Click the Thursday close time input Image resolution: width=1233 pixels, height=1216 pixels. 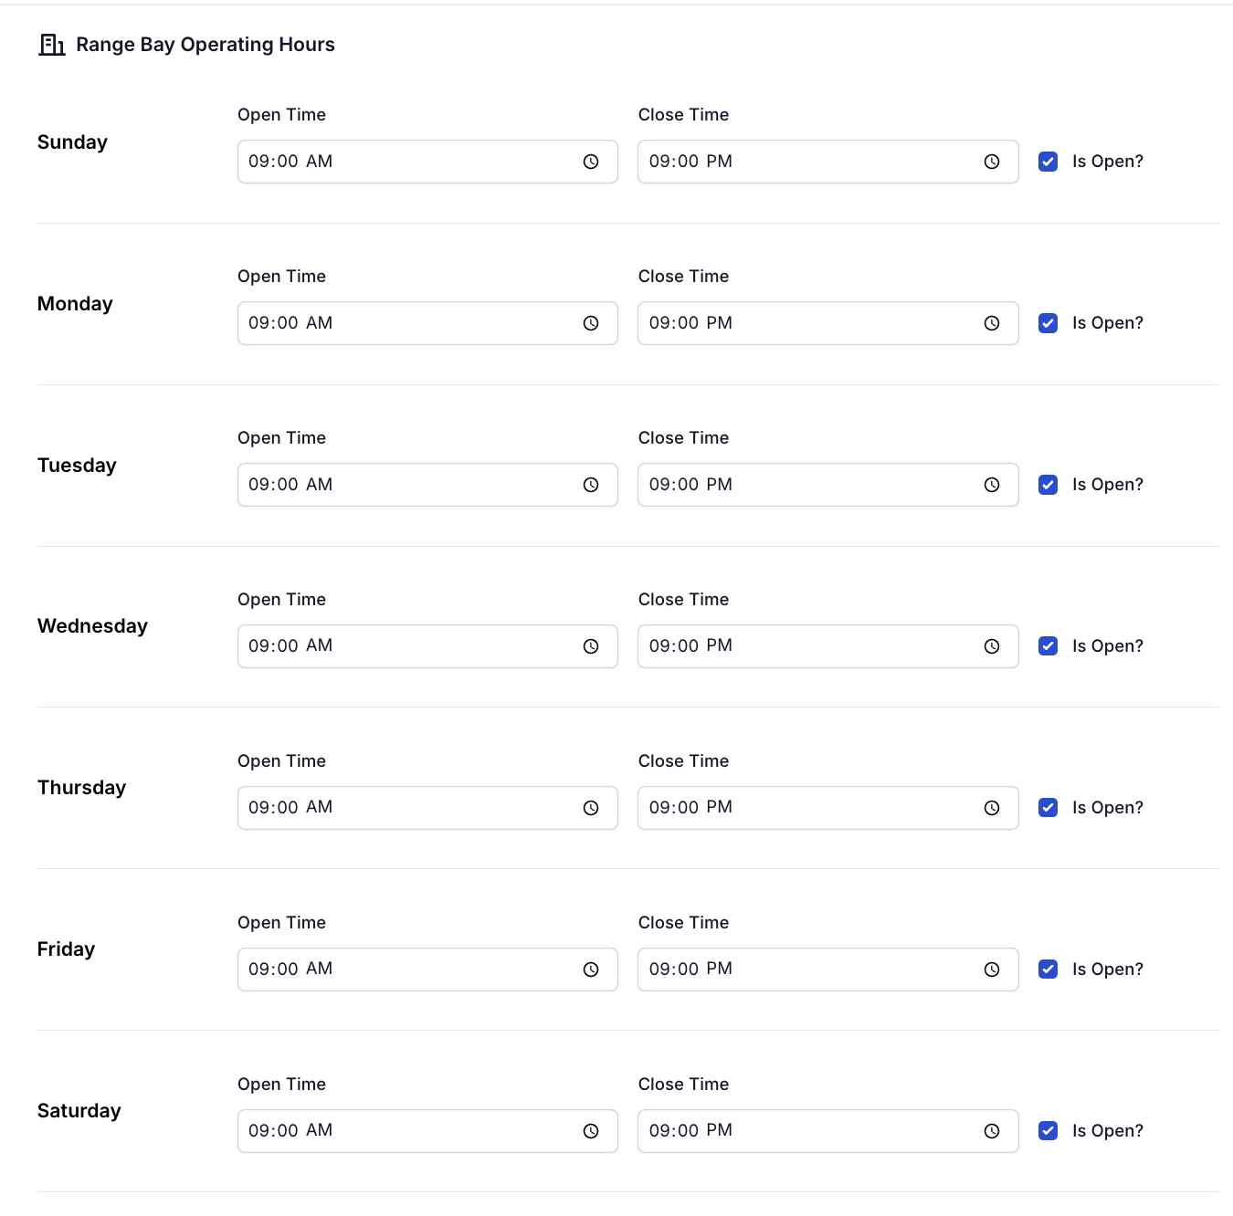click(x=828, y=808)
